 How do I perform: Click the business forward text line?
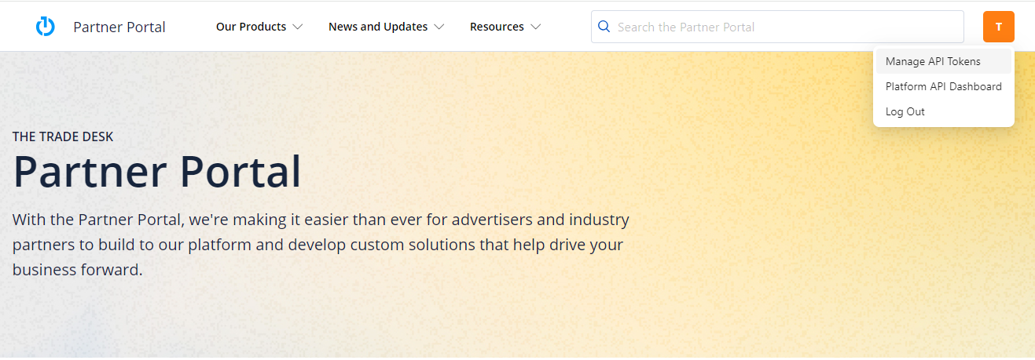click(x=78, y=270)
